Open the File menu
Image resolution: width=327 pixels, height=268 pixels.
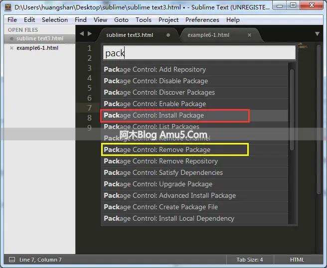coord(12,20)
